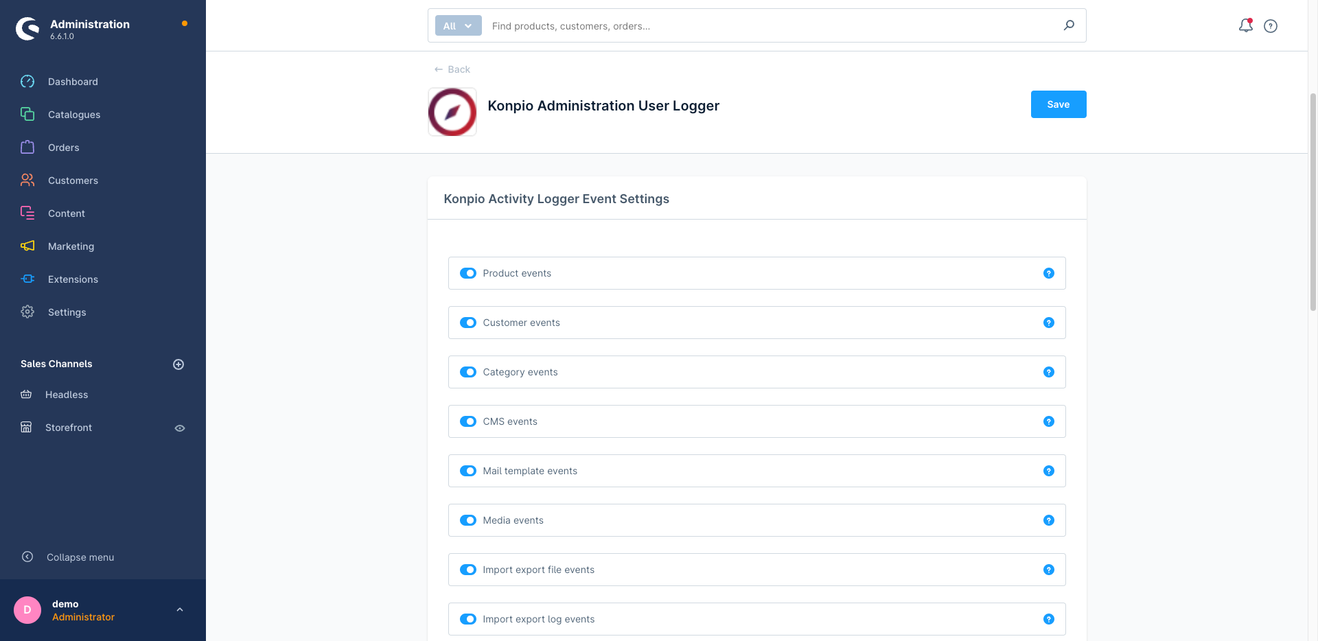Click the Konpio plugin logo thumbnail
Viewport: 1318px width, 641px height.
coord(452,112)
